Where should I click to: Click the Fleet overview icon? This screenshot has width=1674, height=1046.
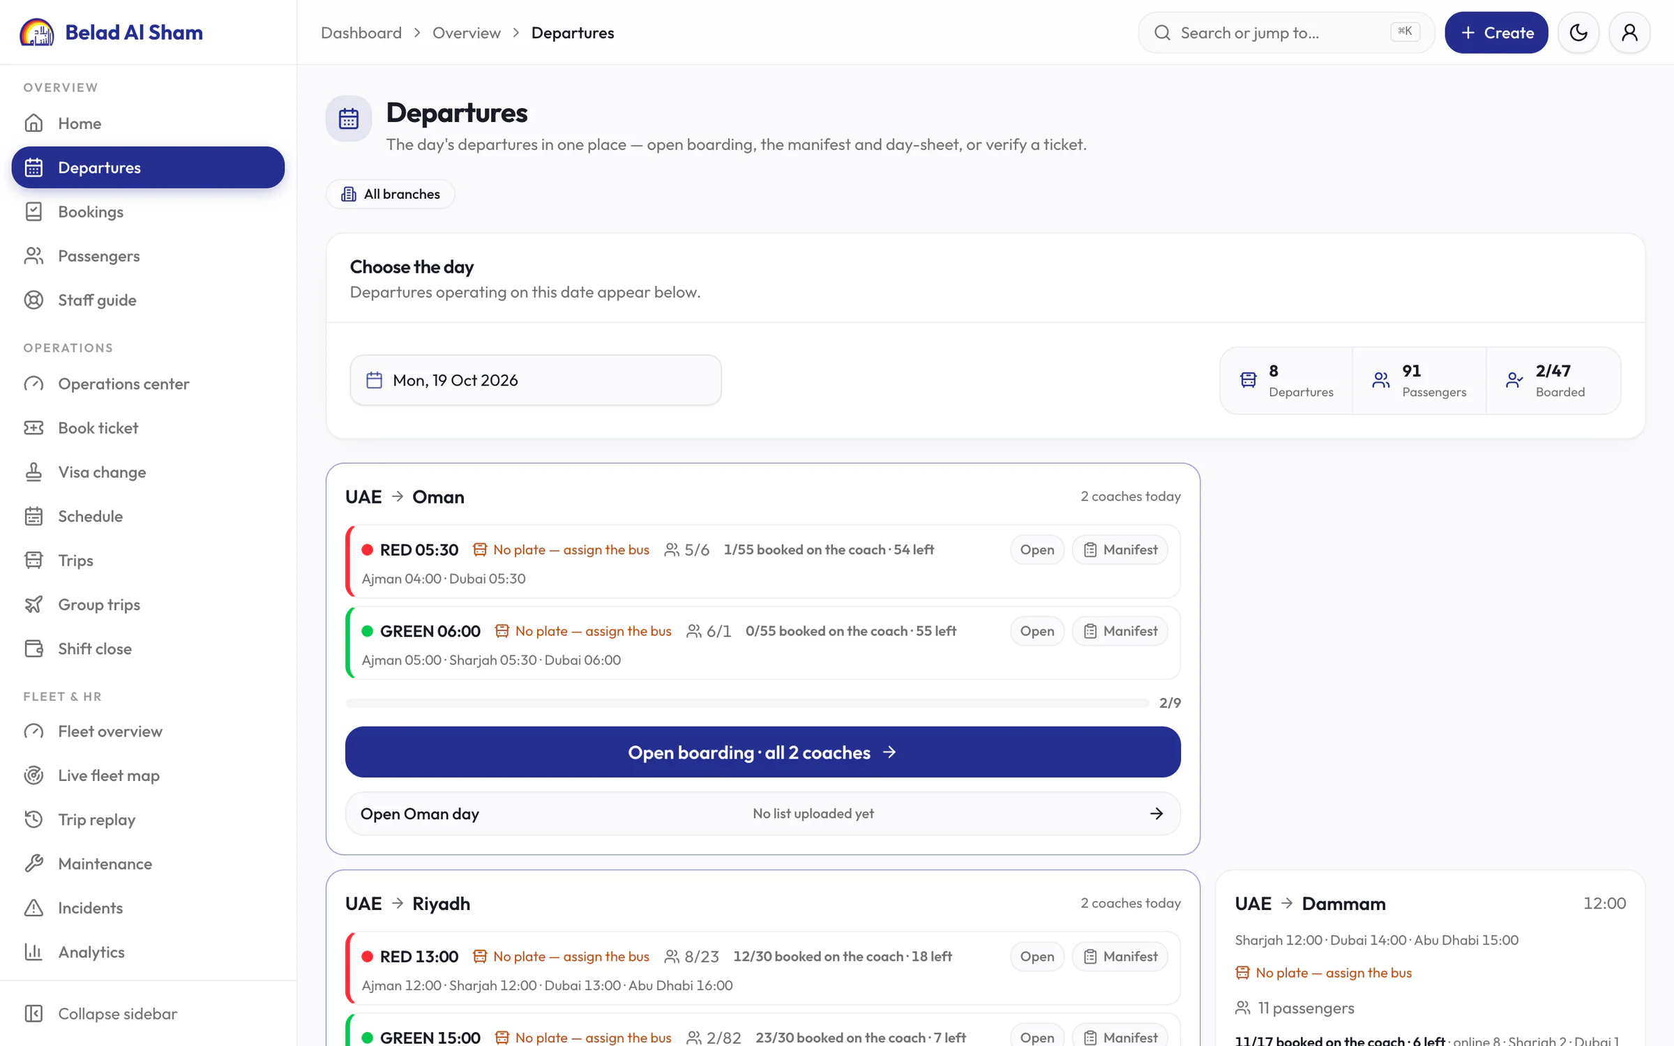(x=33, y=732)
